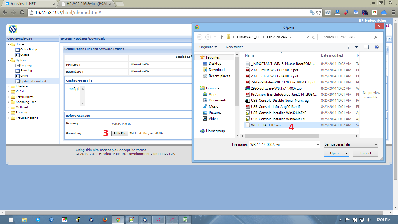Open the help icon in the Open dialog

[x=377, y=47]
